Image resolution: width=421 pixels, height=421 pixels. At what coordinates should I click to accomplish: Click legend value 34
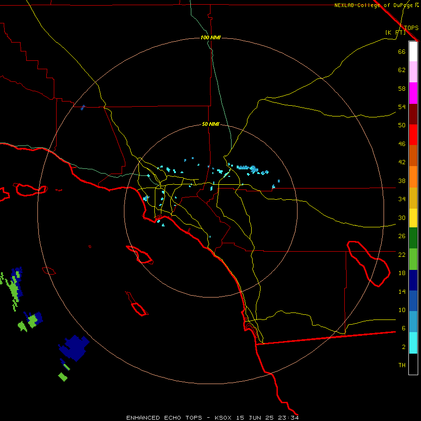coord(402,199)
